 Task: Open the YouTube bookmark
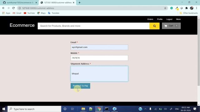29,13
